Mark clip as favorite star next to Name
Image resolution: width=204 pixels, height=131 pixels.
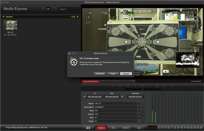point(139,103)
